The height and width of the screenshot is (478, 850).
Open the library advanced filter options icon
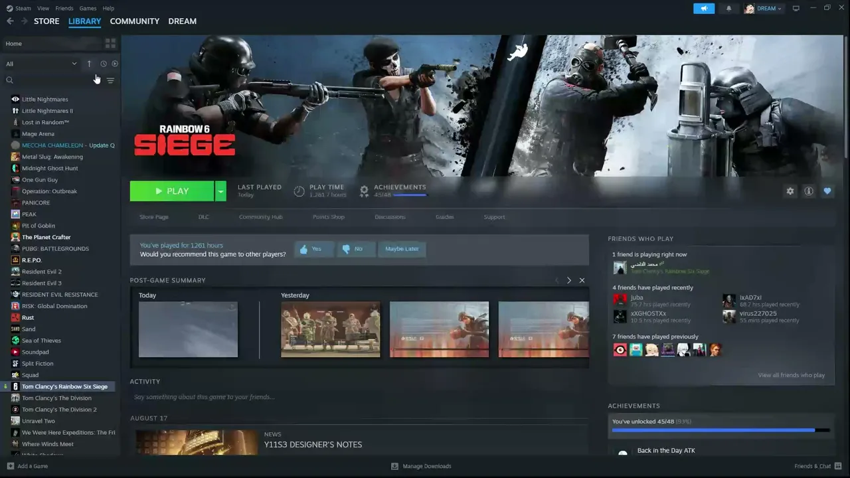pos(110,80)
